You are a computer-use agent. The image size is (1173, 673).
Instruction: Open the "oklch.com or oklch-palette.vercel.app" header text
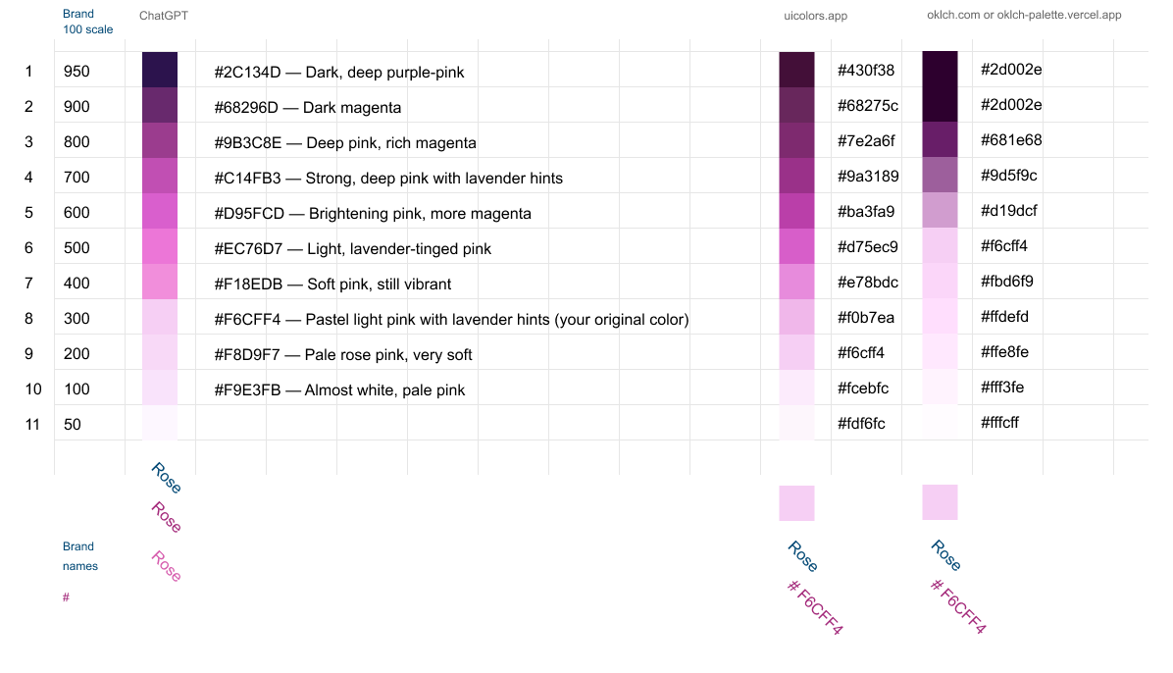1024,15
